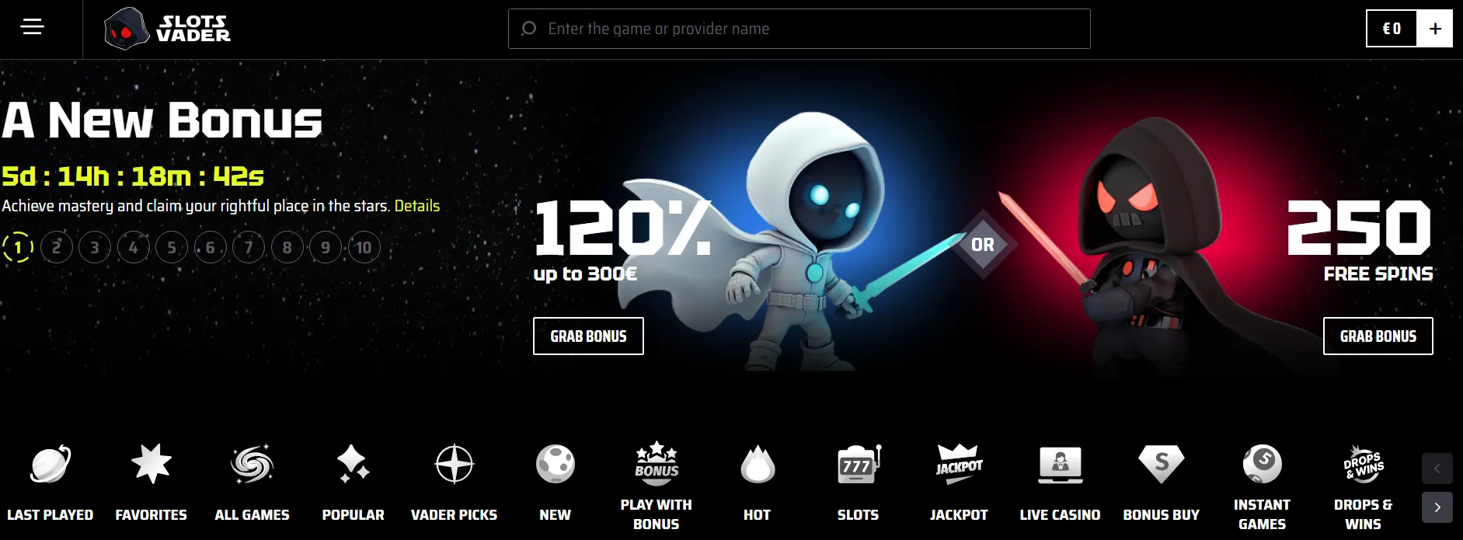Viewport: 1463px width, 540px height.
Task: Open All Games galaxy icon
Action: (252, 464)
